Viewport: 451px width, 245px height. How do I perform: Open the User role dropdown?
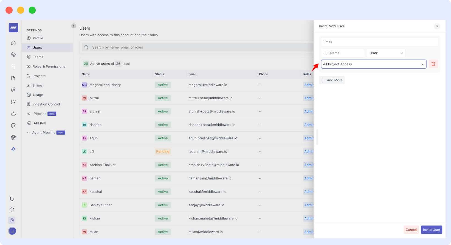coord(386,53)
